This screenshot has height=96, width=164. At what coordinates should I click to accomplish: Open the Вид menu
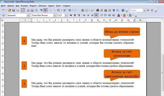click(17, 6)
